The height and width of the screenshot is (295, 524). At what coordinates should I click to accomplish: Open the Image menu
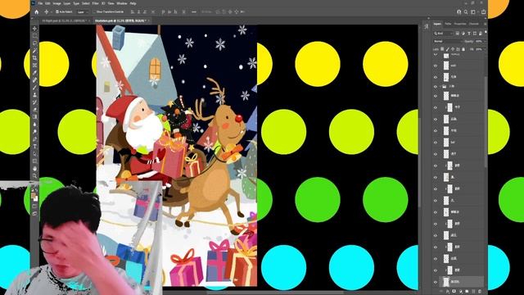(56, 3)
